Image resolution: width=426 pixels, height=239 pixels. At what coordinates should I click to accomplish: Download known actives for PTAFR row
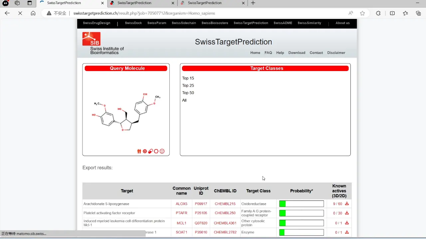347,213
